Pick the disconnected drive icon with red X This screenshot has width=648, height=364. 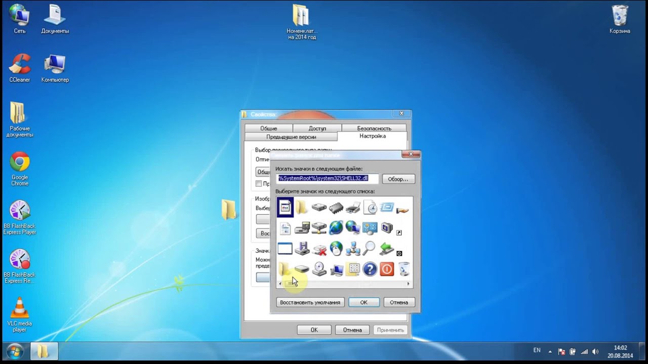coord(319,249)
